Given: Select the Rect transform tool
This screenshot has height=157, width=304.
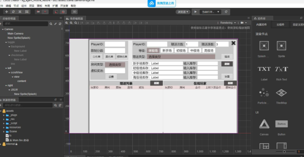Looking at the screenshot, I should point(26,12).
